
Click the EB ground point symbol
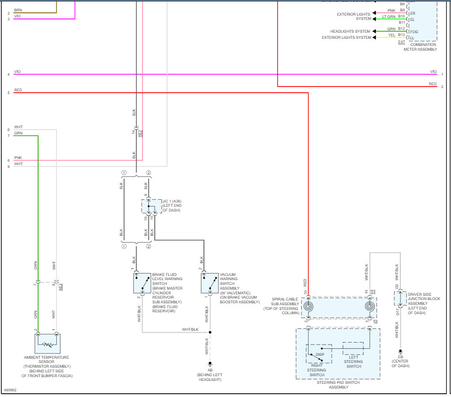(400, 351)
